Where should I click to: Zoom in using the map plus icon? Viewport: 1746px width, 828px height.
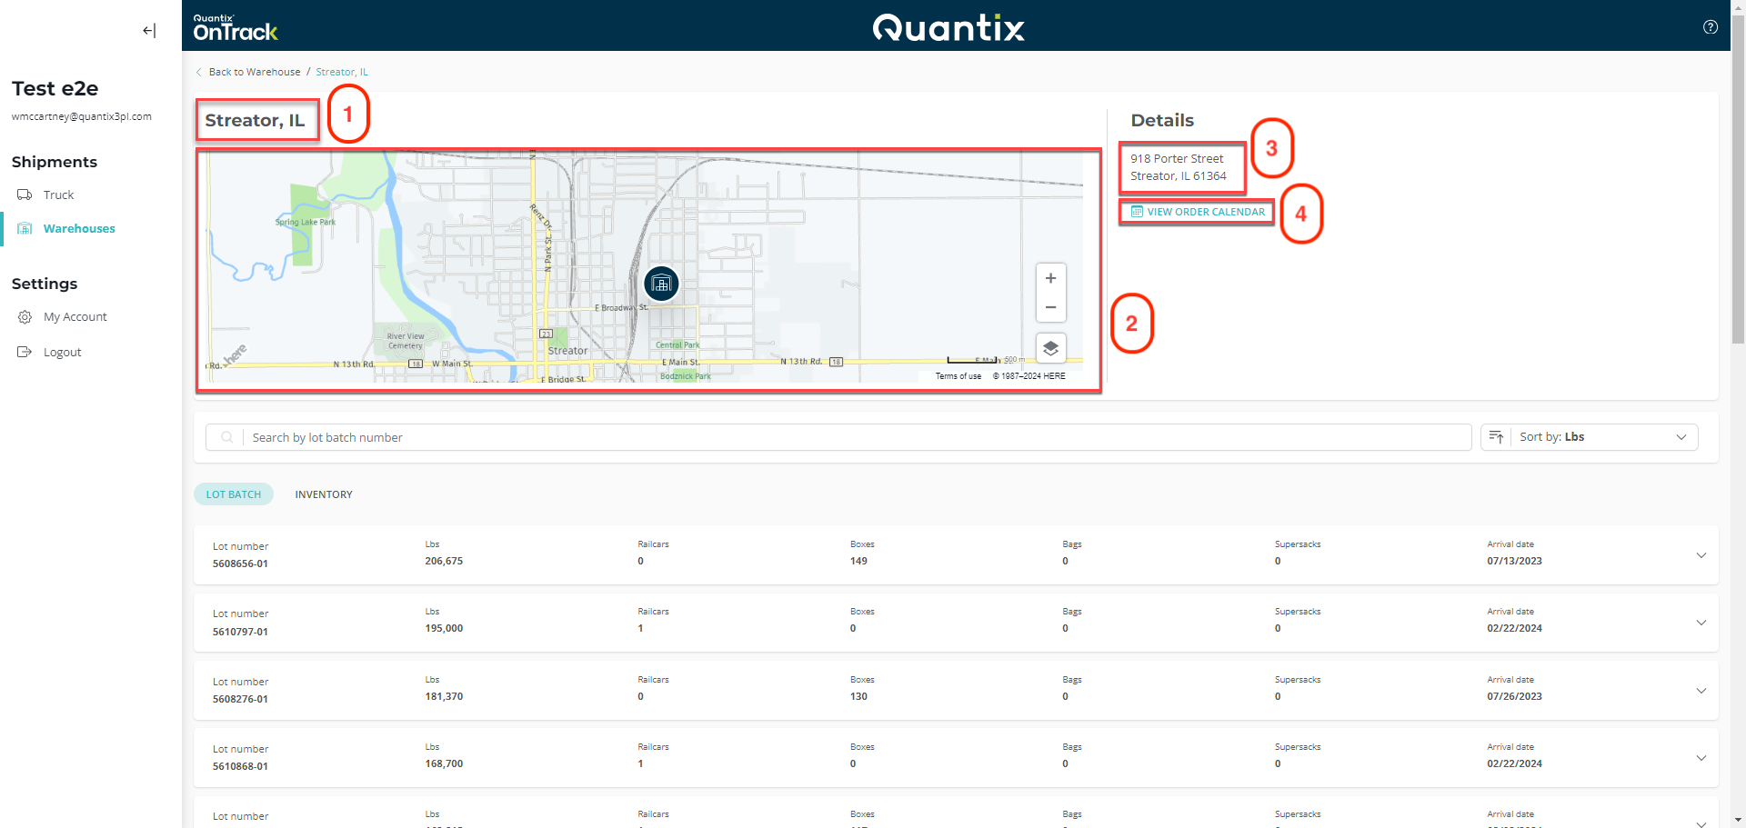[1050, 278]
